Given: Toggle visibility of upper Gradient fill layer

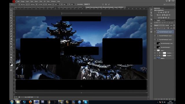Looking at the screenshot, I should (x=155, y=53).
